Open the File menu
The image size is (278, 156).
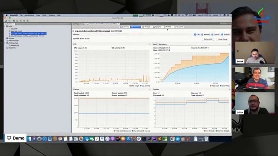click(21, 15)
